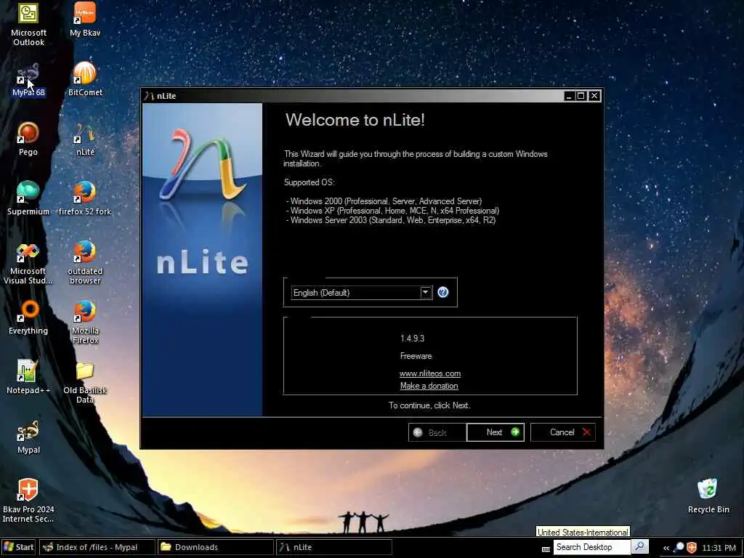This screenshot has height=558, width=744.
Task: Click the Search Desktop magnifier button
Action: (x=639, y=546)
